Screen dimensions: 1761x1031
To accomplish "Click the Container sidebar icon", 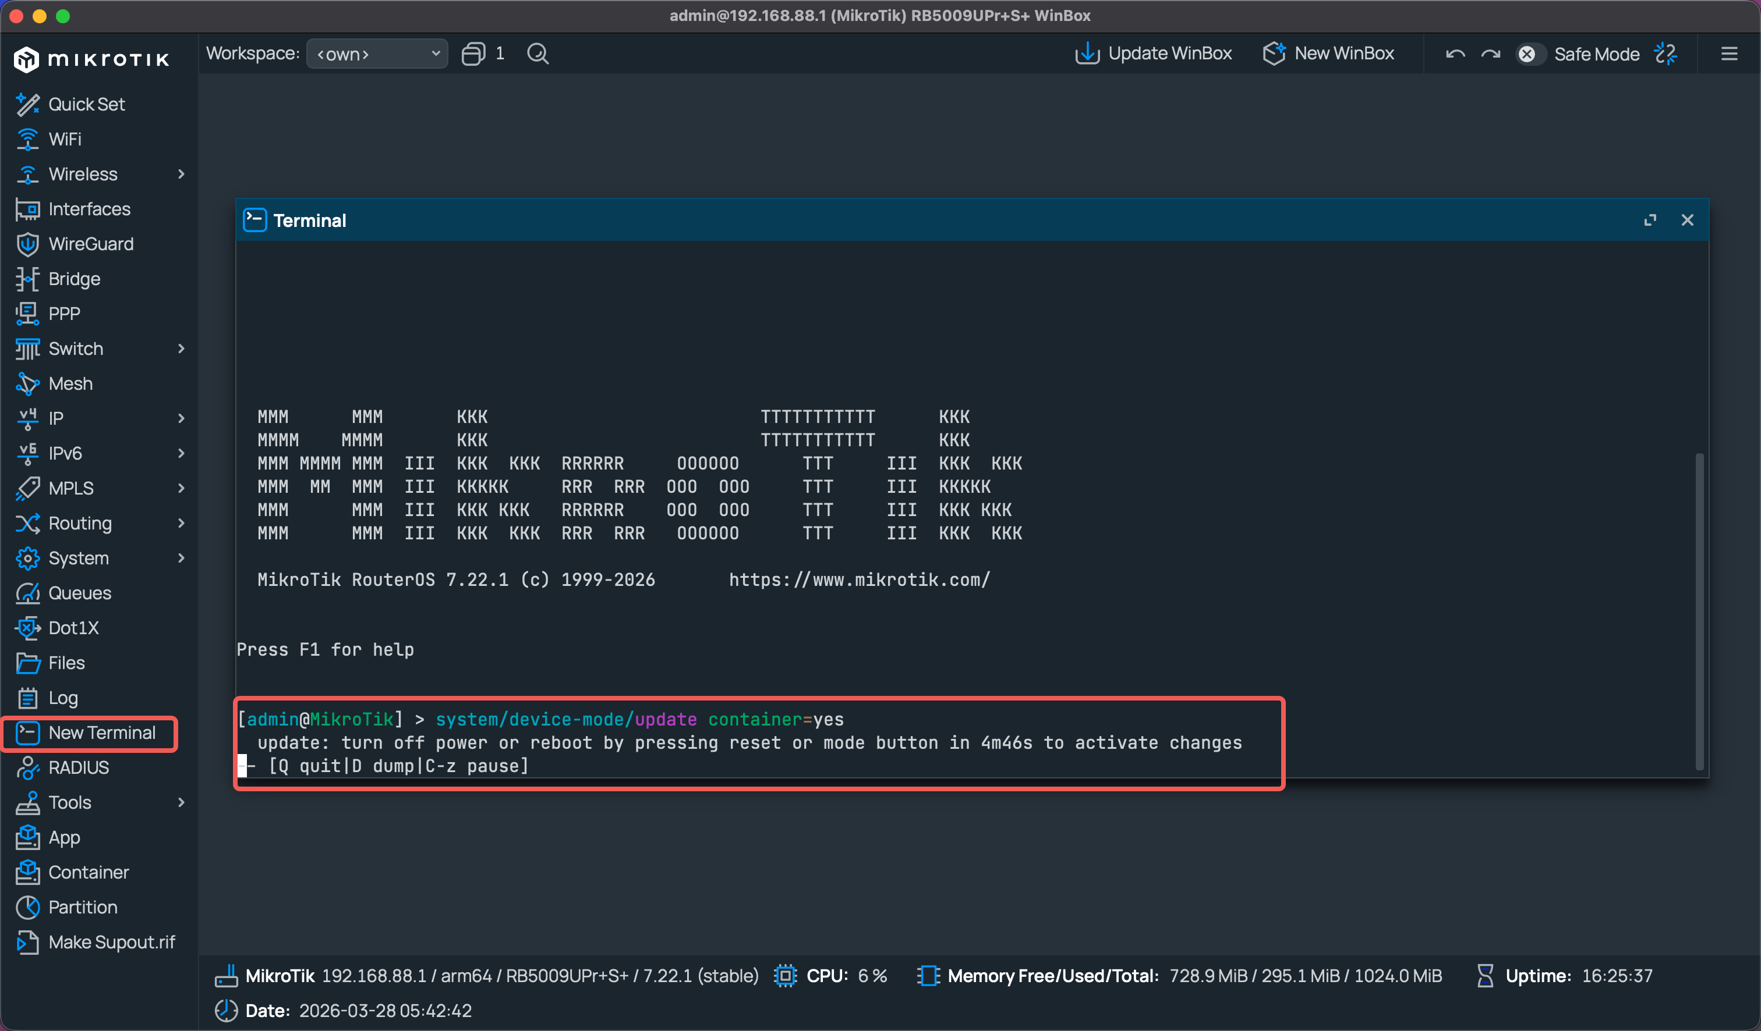I will click(x=27, y=872).
